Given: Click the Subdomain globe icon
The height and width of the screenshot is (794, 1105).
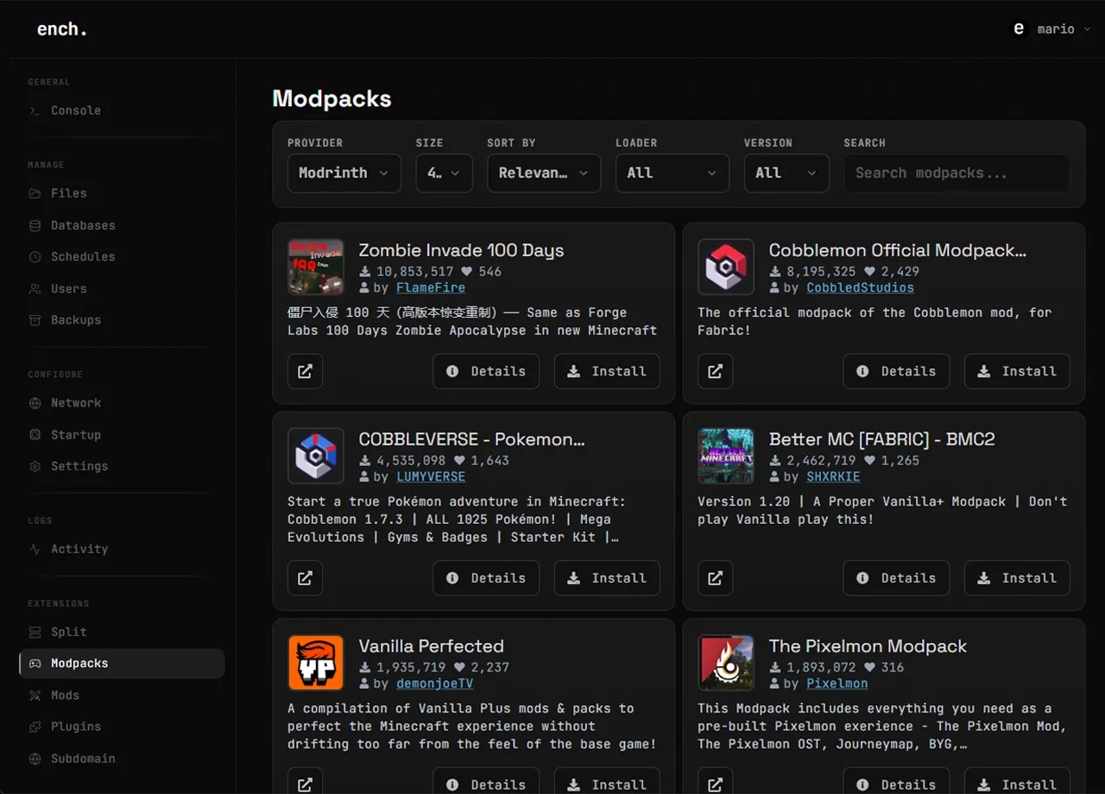Looking at the screenshot, I should (35, 759).
